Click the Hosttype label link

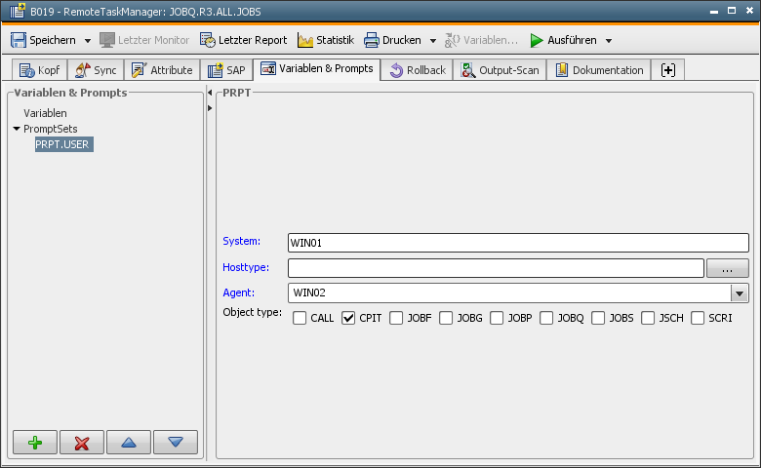click(246, 267)
